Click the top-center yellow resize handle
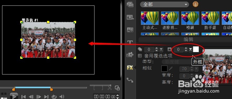This screenshot has width=232, height=99. coord(48,22)
